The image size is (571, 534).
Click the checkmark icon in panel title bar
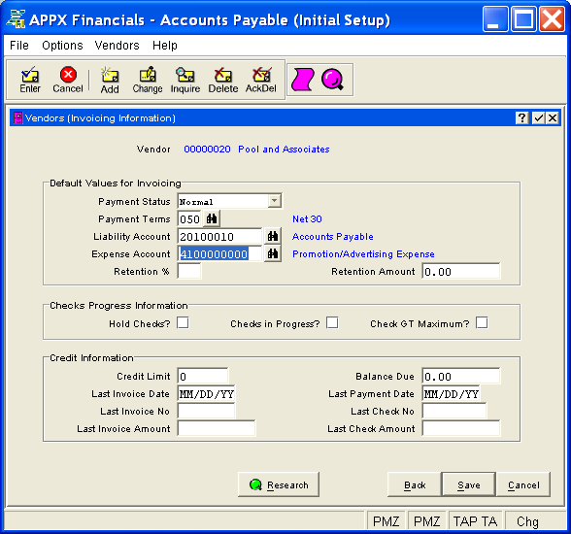pyautogui.click(x=538, y=117)
